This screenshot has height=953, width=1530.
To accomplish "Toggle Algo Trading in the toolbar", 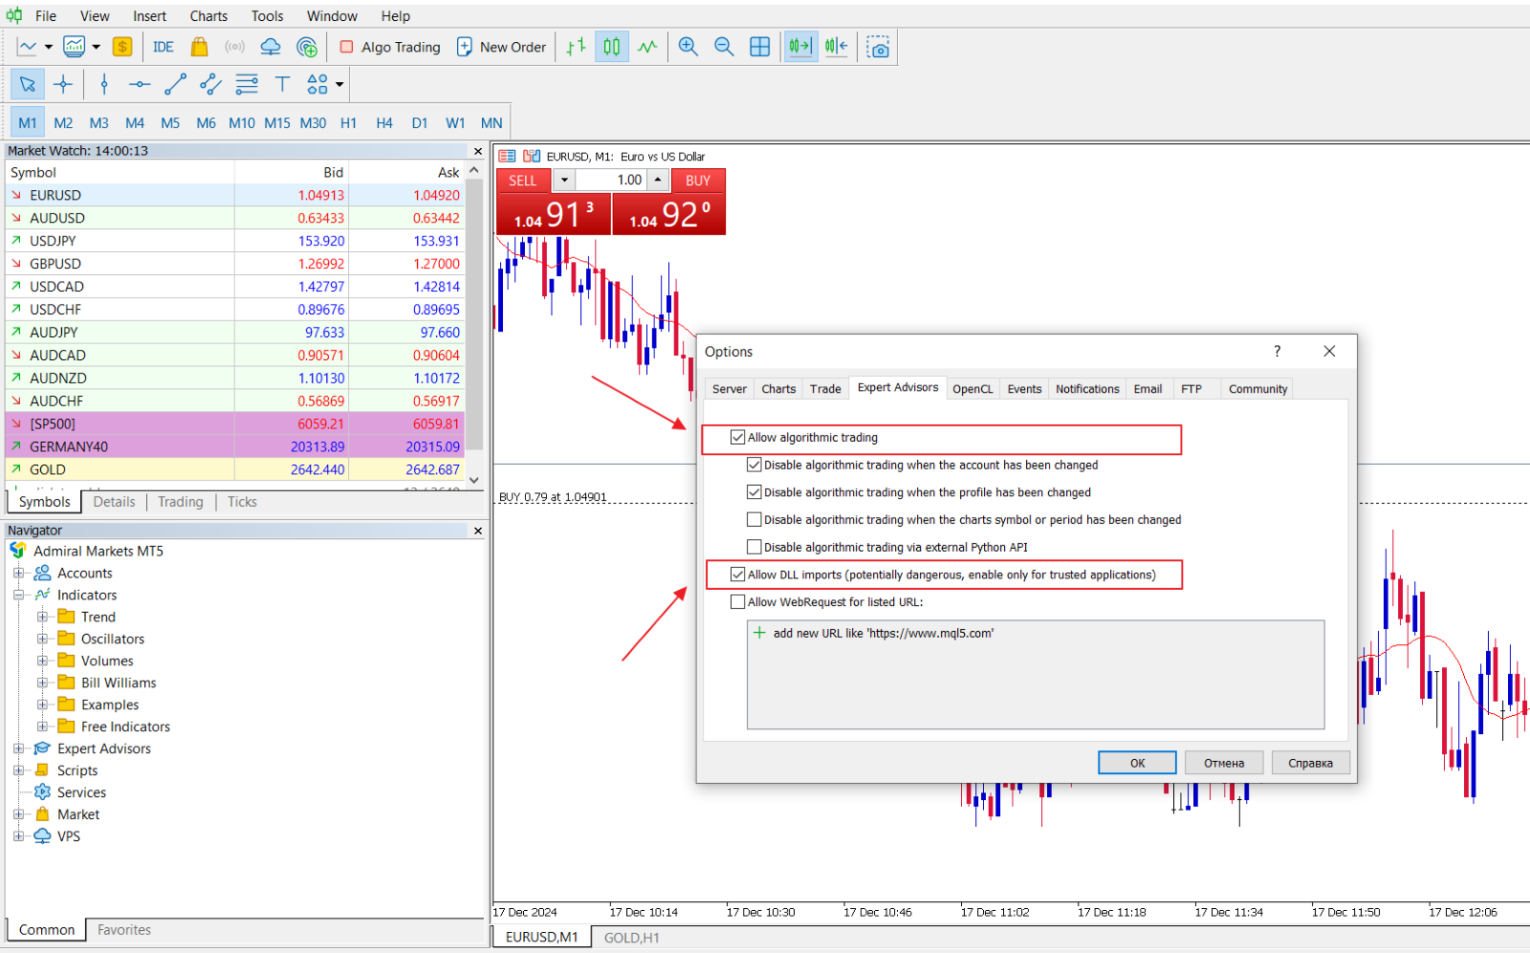I will 390,47.
